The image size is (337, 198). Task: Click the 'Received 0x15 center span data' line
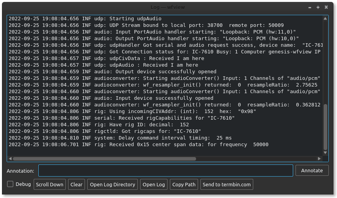tap(139, 145)
